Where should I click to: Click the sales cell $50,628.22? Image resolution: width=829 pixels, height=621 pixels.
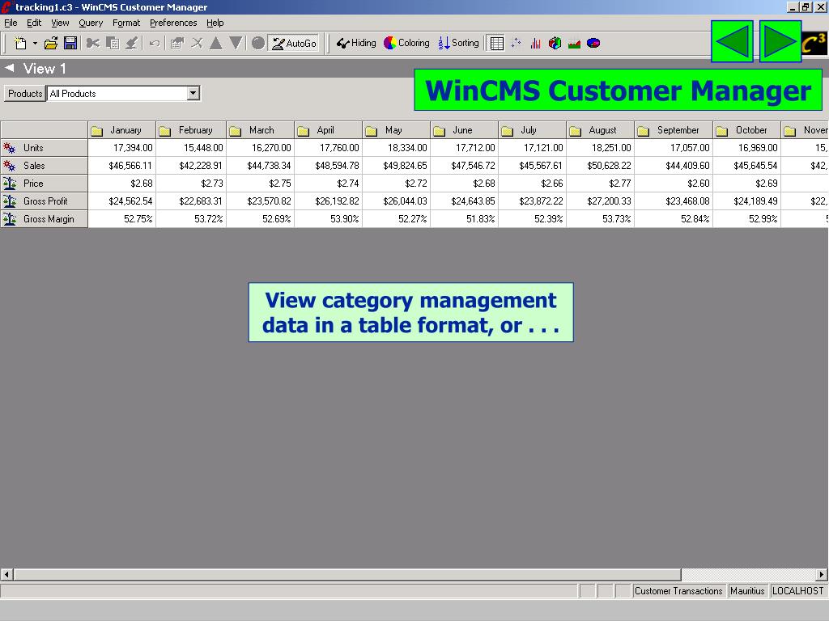tap(601, 166)
